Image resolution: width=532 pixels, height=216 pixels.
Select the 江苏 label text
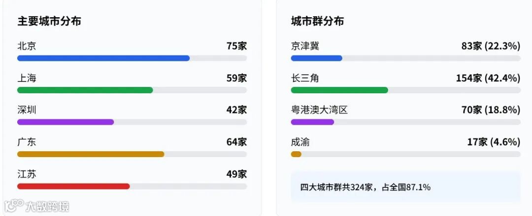(27, 174)
